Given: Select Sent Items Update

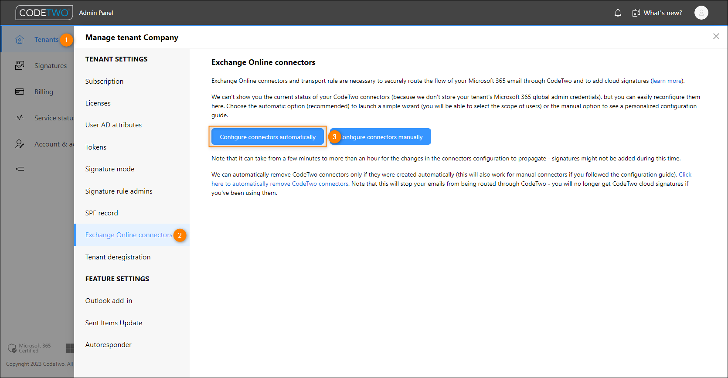Looking at the screenshot, I should pyautogui.click(x=114, y=323).
